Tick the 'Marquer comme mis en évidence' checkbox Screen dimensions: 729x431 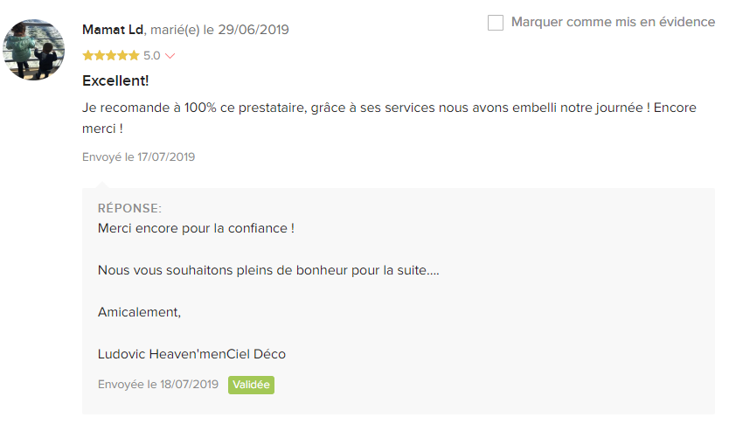click(x=495, y=23)
